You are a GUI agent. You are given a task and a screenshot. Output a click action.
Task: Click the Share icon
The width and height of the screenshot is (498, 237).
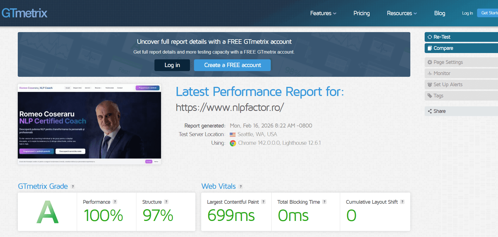click(430, 111)
